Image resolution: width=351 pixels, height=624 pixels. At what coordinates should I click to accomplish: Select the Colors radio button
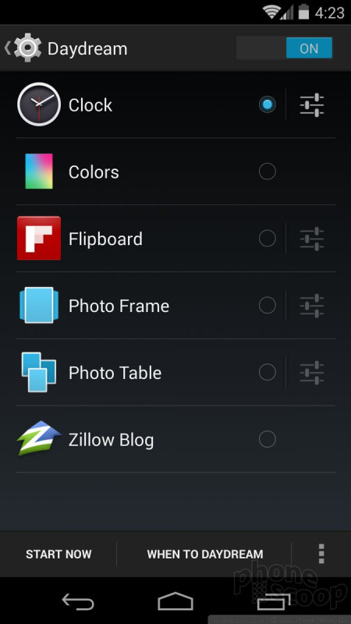[267, 172]
